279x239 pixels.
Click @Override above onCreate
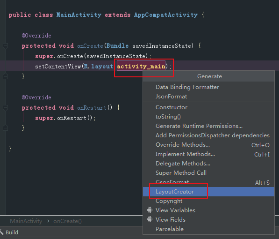pyautogui.click(x=36, y=36)
